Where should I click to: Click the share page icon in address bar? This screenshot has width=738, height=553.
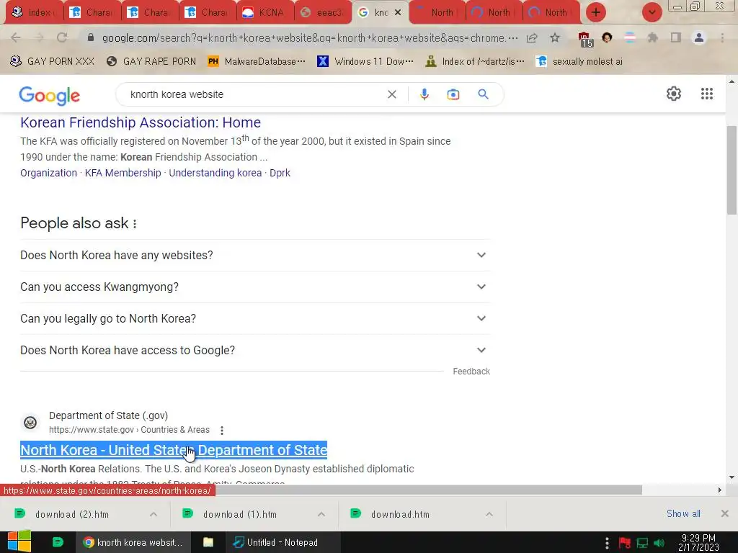click(532, 38)
